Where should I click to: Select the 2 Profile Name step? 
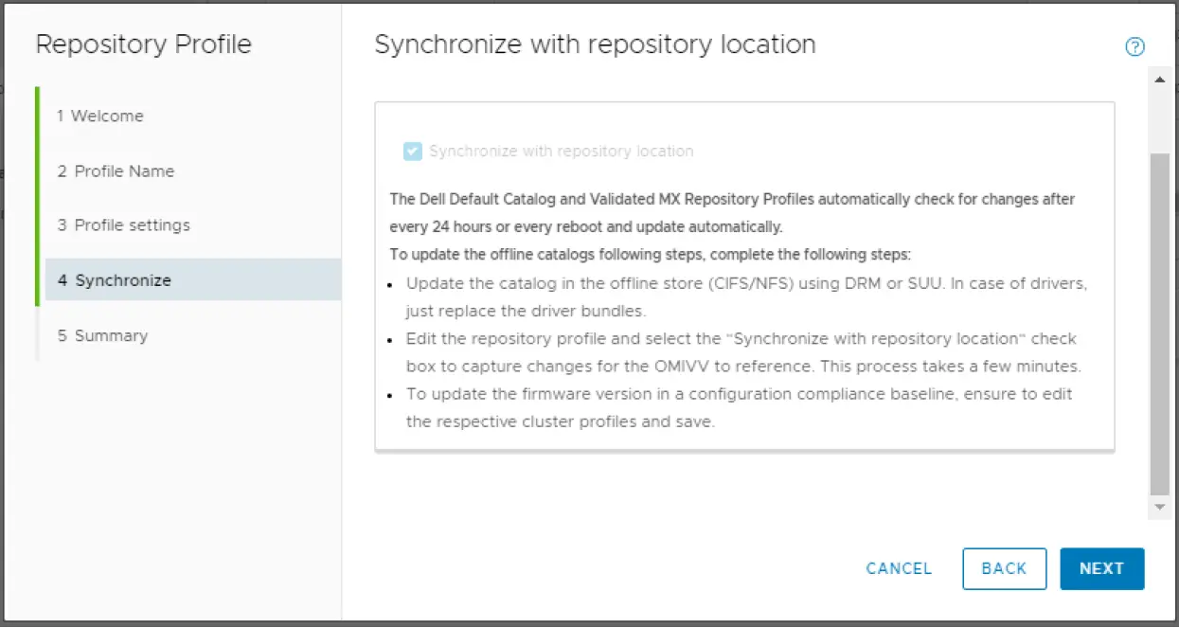[x=115, y=171]
